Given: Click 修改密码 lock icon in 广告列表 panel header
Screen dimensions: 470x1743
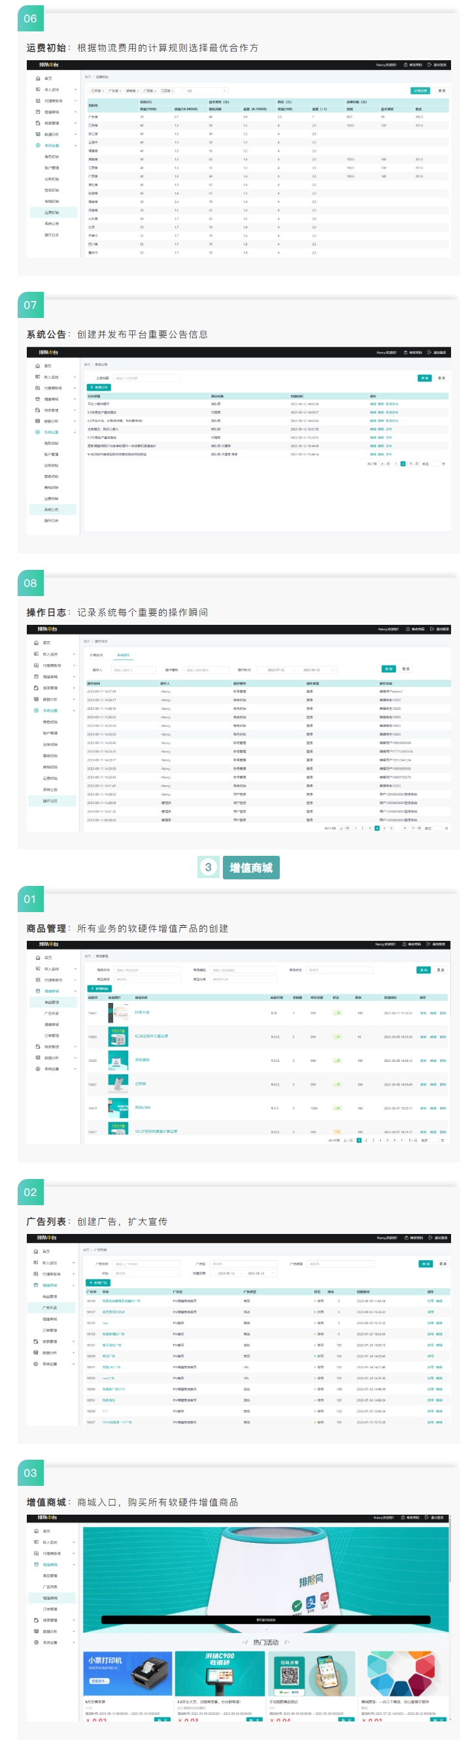Looking at the screenshot, I should 407,1237.
